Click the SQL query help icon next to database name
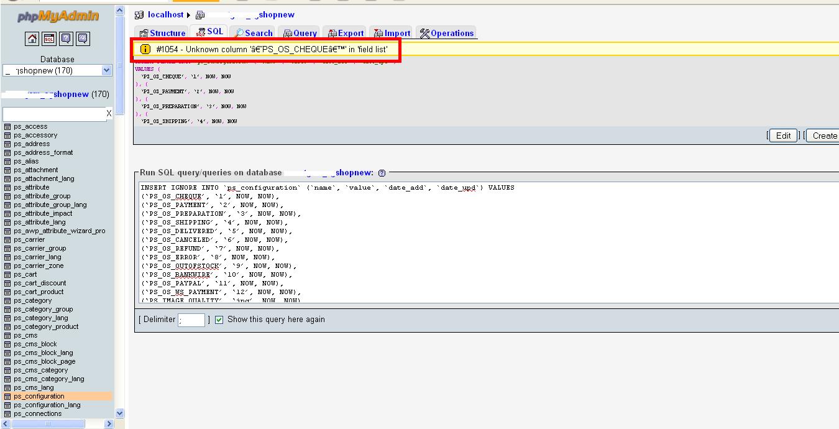 [x=382, y=173]
